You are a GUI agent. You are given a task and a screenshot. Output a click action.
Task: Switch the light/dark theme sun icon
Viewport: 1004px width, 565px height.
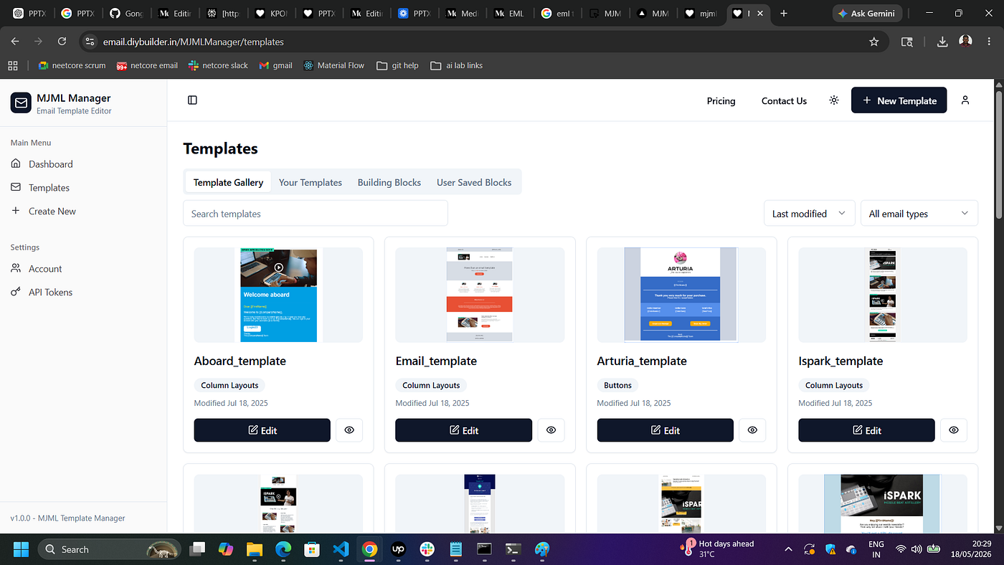(x=833, y=100)
